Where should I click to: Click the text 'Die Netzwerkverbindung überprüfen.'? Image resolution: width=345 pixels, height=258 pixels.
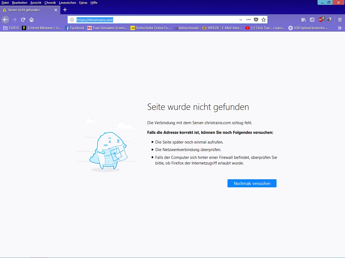tap(188, 150)
